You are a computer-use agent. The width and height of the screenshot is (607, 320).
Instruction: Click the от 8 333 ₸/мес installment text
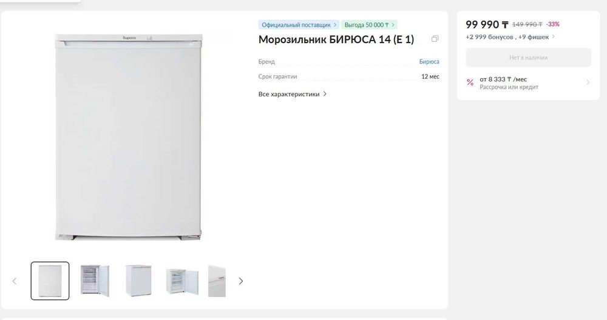coord(503,79)
